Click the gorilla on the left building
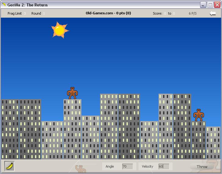Image resolution: width=222 pixels, height=174 pixels. (x=72, y=93)
